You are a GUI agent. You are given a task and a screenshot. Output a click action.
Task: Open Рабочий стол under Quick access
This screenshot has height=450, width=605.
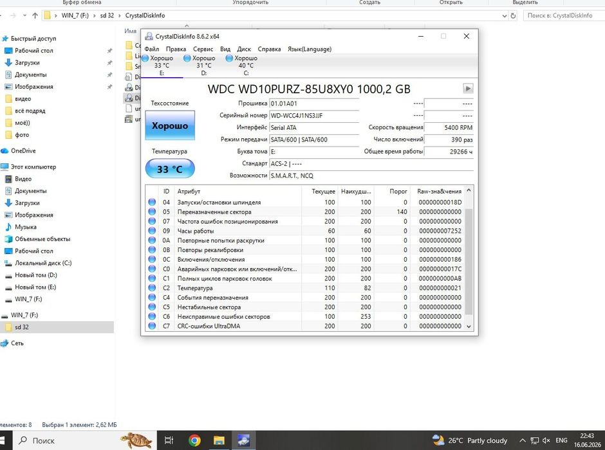pyautogui.click(x=34, y=51)
